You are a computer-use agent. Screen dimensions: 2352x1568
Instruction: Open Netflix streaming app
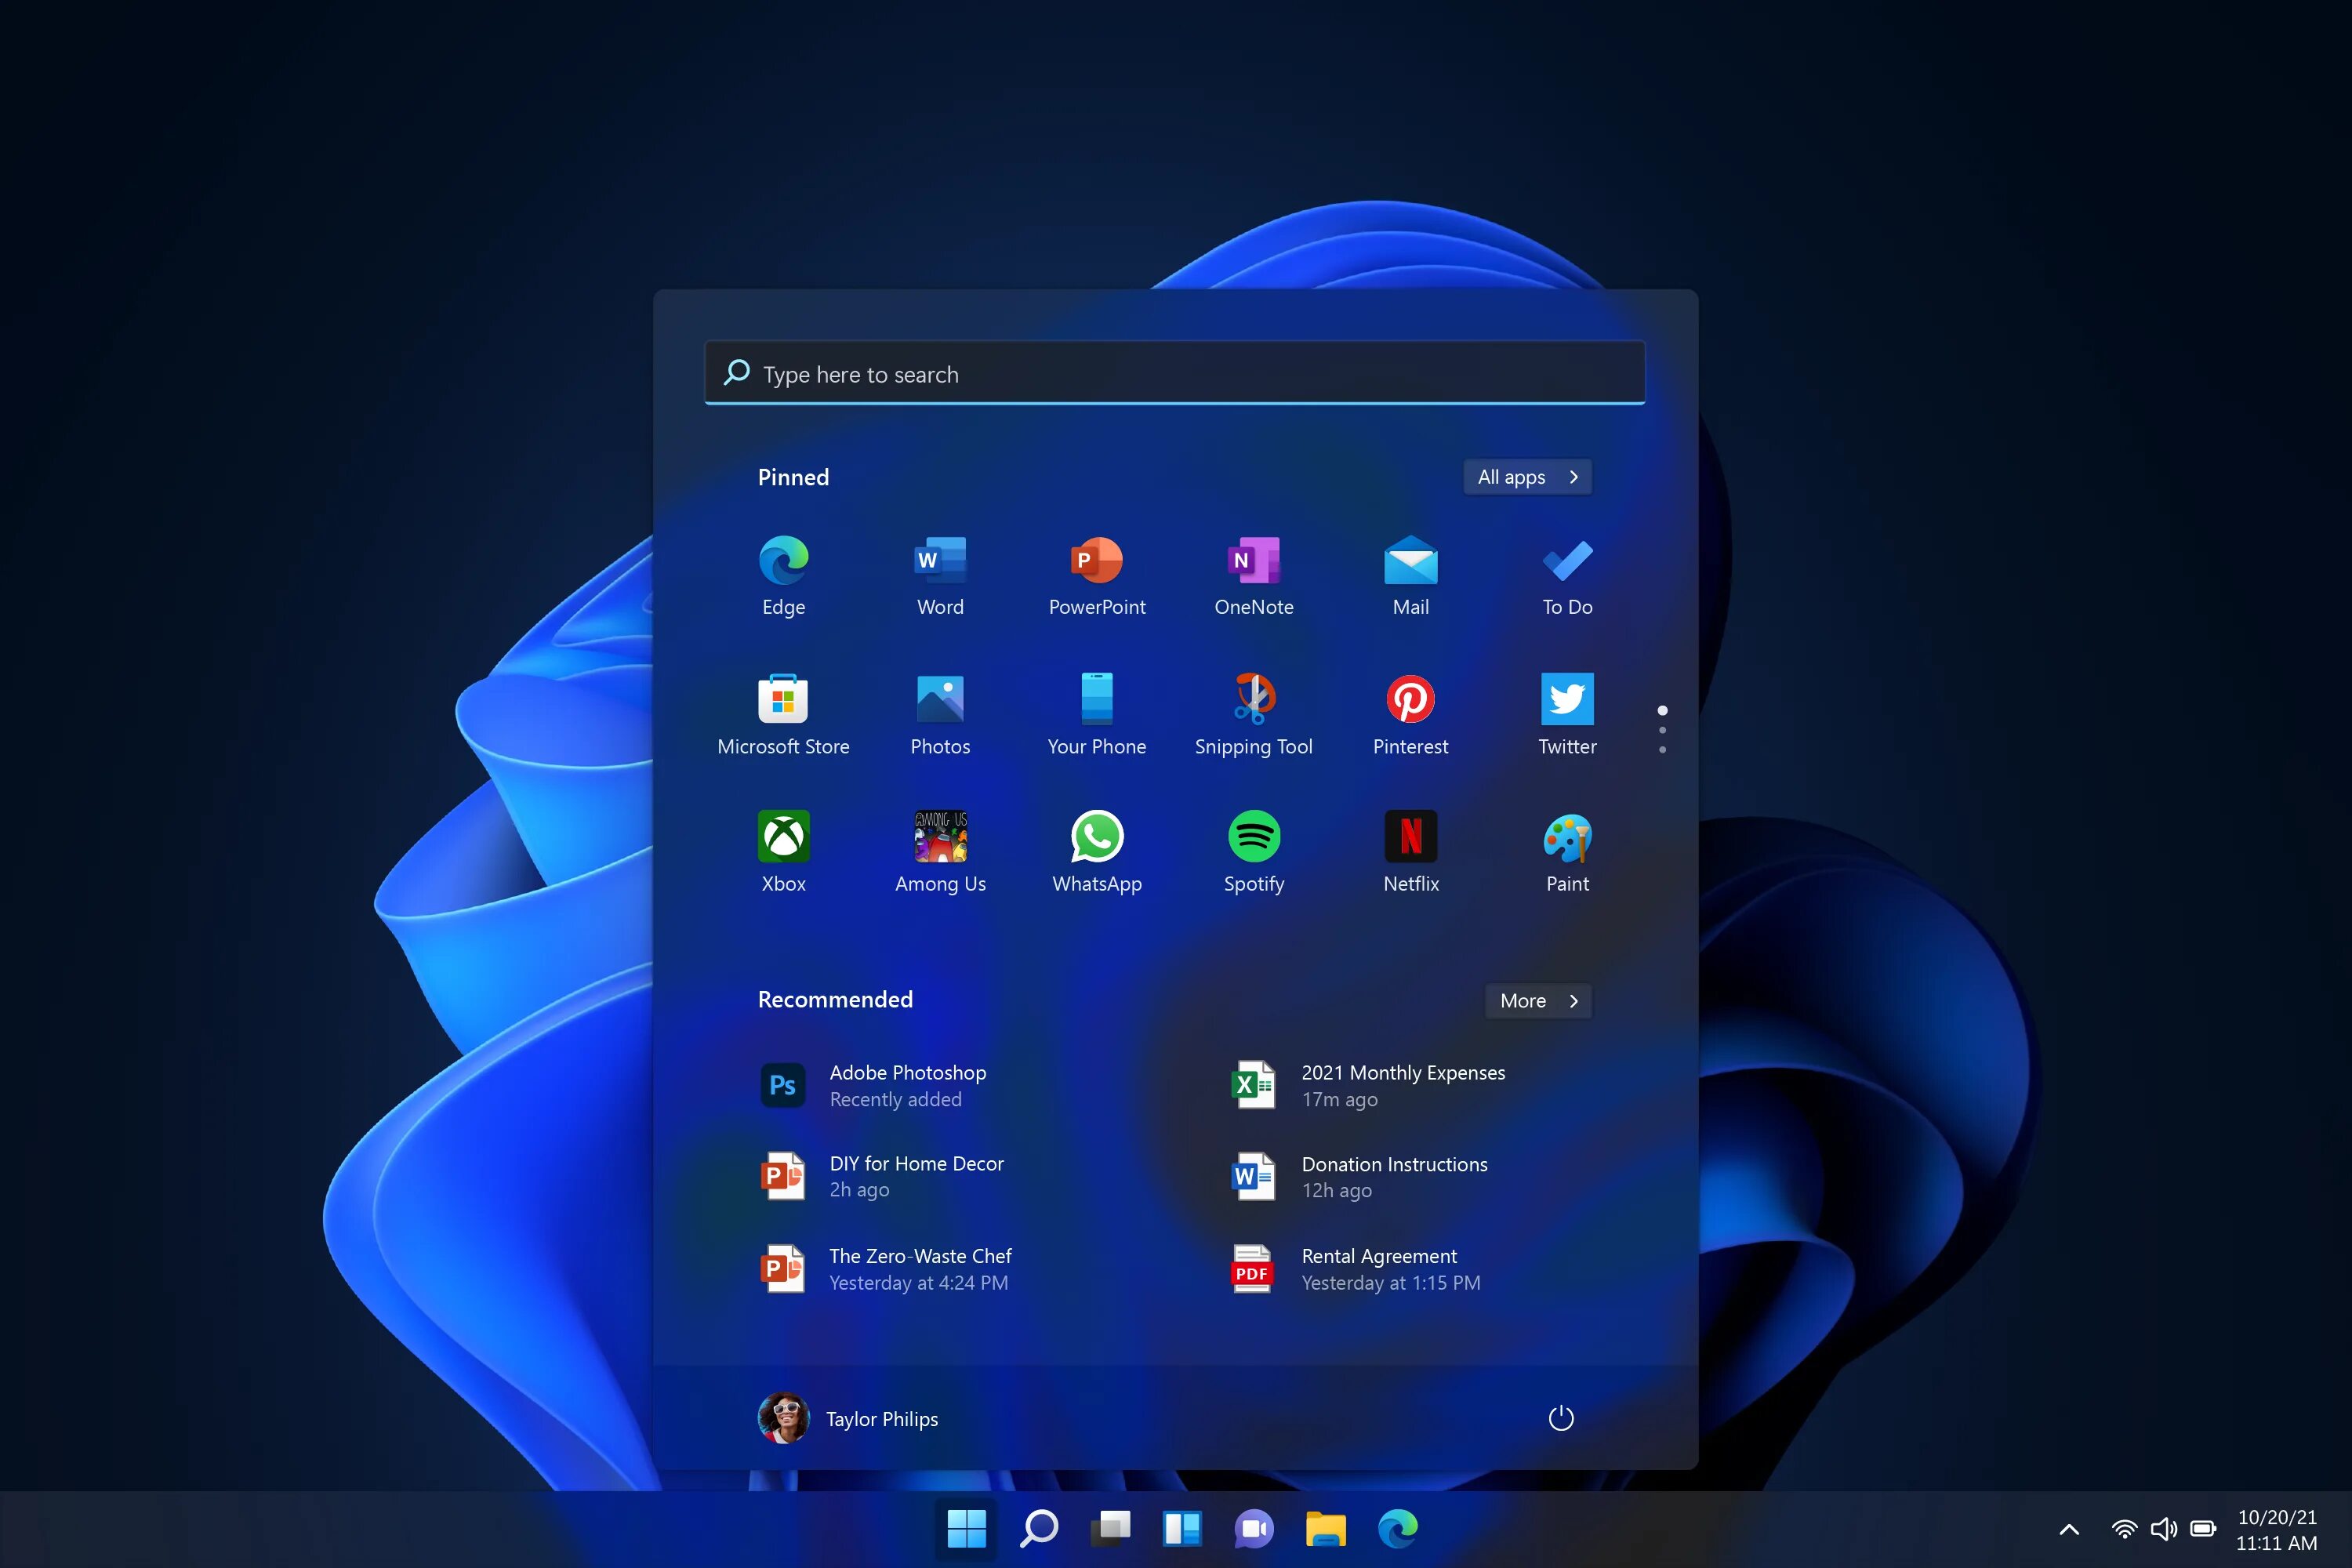1410,838
